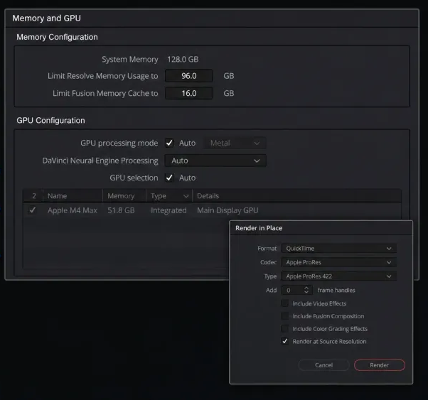The image size is (428, 400).
Task: Open the Type Apple ProRes 422 dropdown
Action: [338, 276]
